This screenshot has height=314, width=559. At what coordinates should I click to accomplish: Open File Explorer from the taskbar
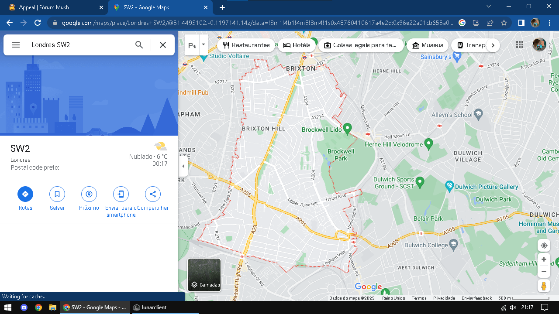52,307
